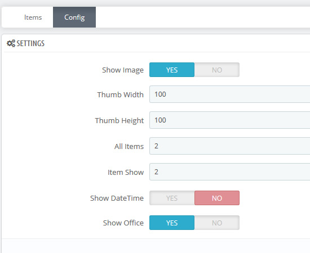Turn on Show Office with YES
The height and width of the screenshot is (253, 310).
(x=172, y=223)
